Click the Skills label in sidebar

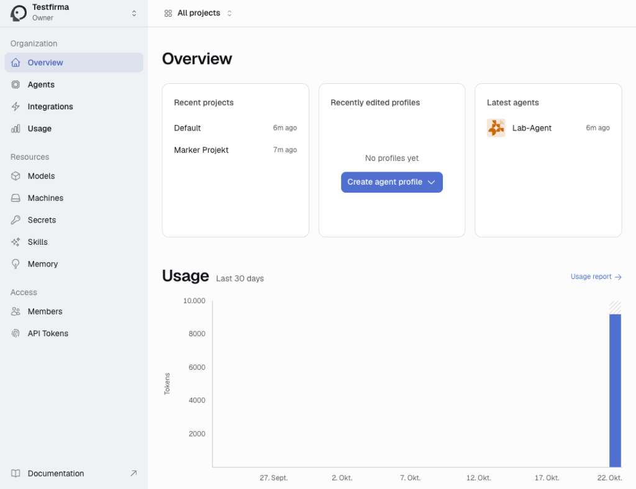click(x=38, y=242)
